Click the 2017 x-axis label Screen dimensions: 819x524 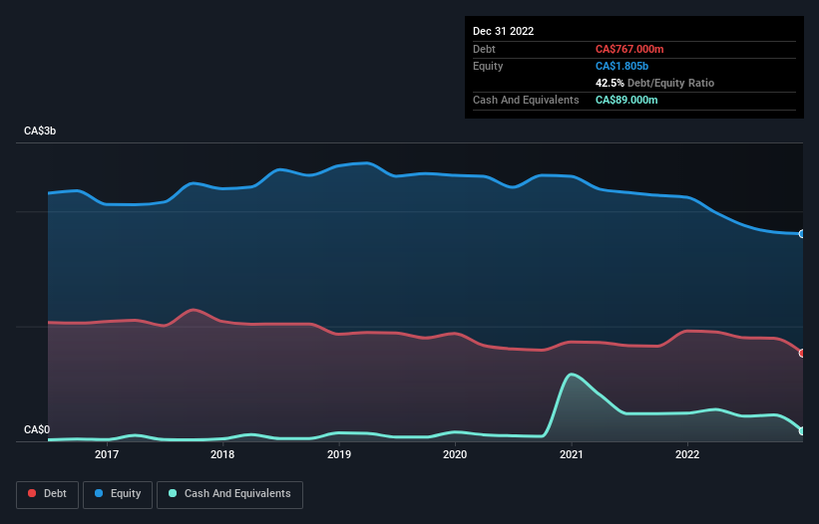tap(107, 454)
